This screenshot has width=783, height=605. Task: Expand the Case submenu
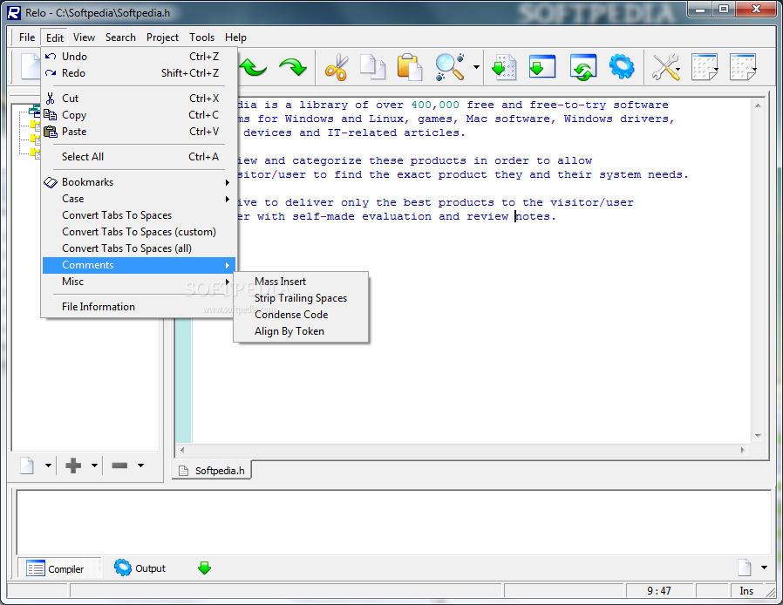[x=139, y=199]
